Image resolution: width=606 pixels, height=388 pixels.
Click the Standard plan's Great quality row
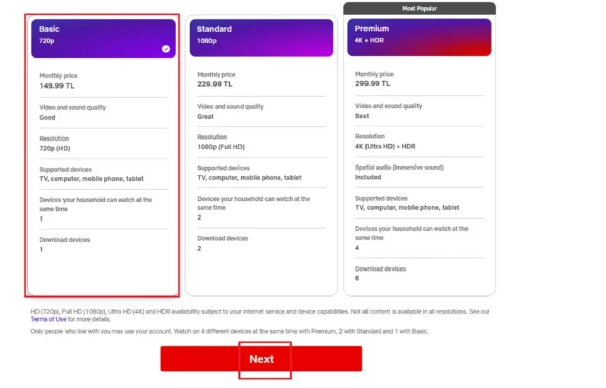coord(261,111)
